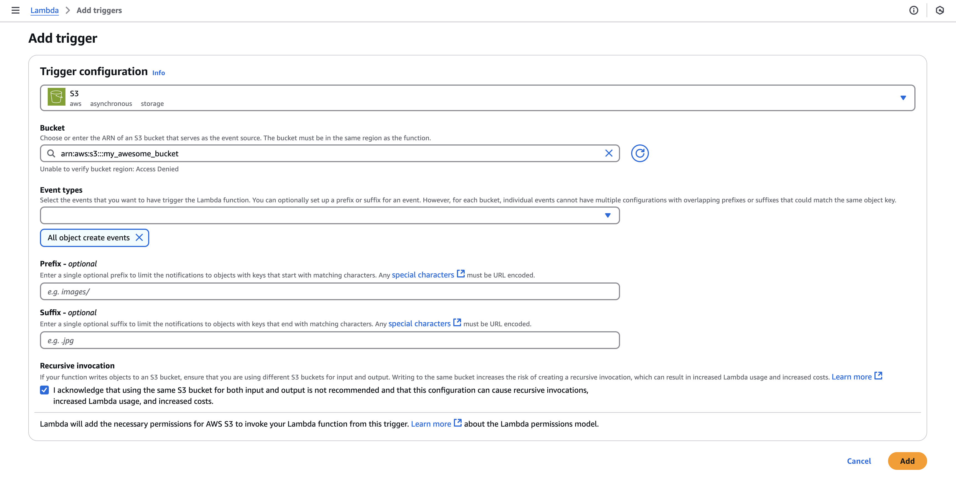Click into the Suffix input field
956x479 pixels.
(330, 340)
